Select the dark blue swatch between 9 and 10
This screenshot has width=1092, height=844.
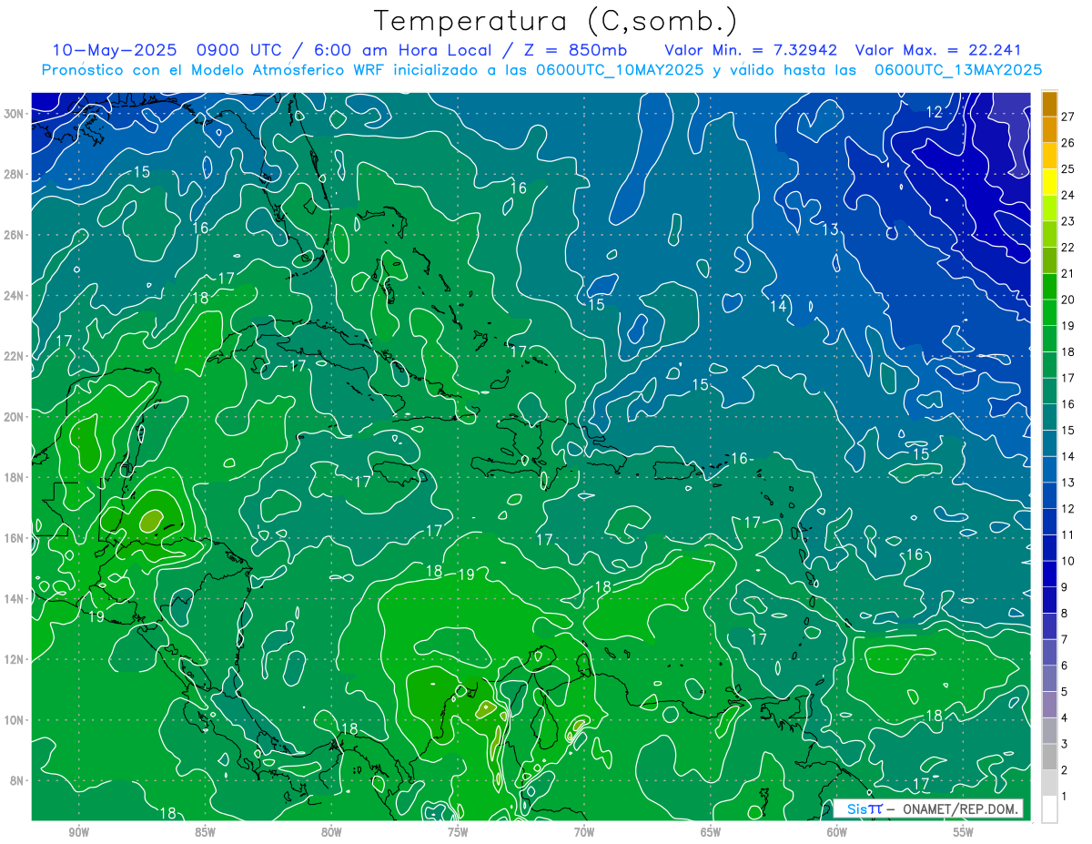pos(1049,574)
